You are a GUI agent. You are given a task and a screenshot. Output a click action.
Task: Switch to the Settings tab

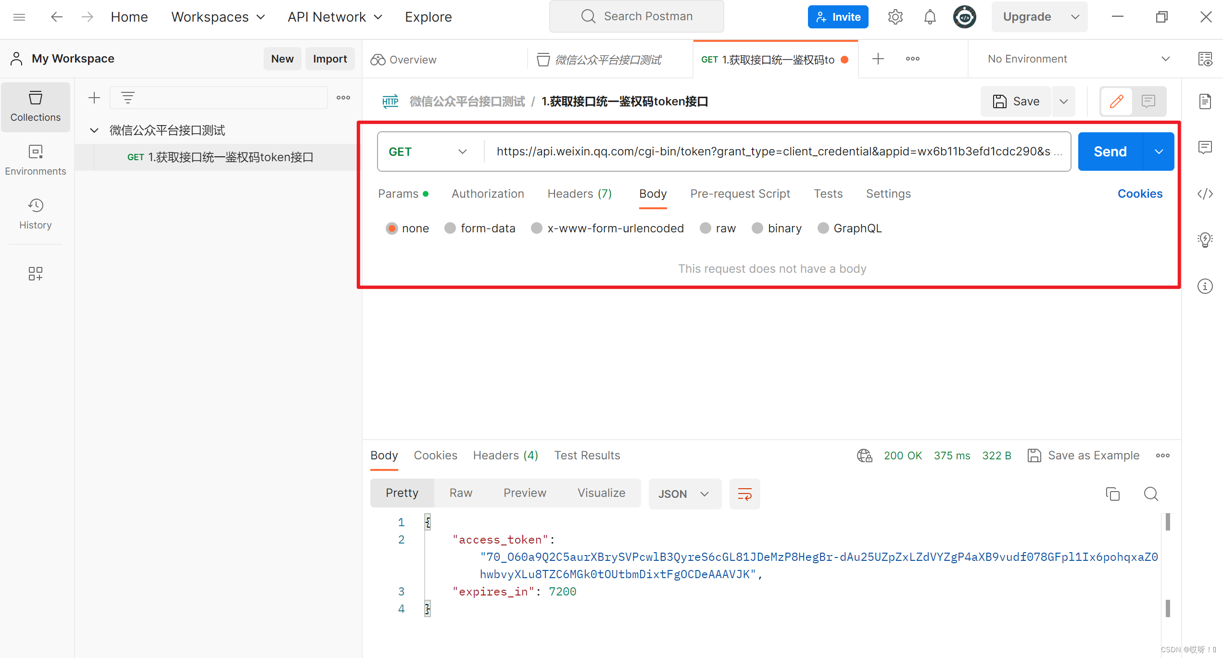point(888,194)
